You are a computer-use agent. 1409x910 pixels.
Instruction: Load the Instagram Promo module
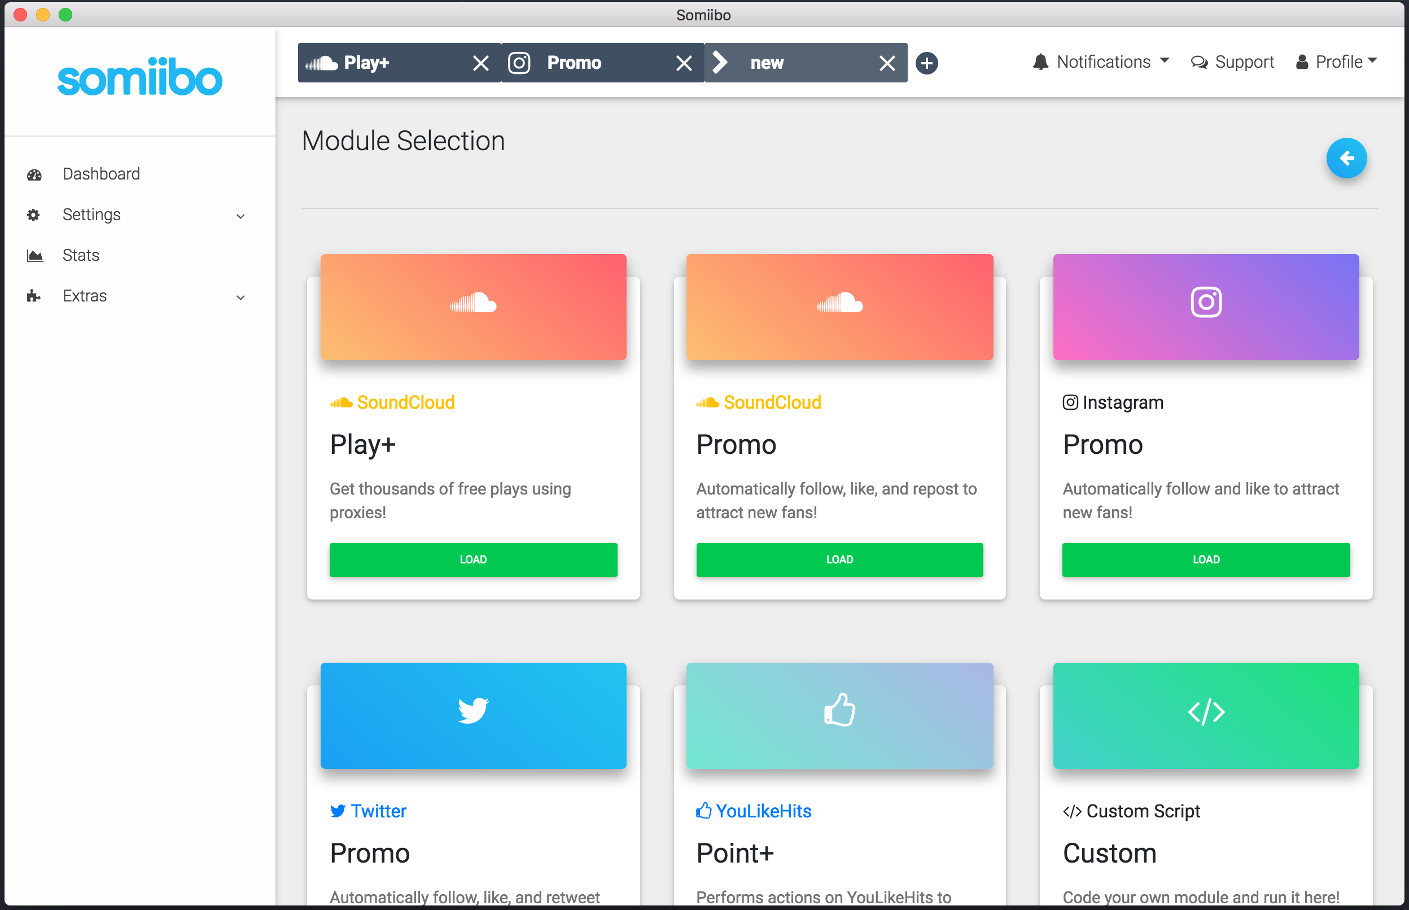1206,559
